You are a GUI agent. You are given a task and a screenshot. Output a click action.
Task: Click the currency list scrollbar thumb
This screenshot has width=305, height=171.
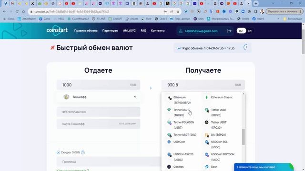click(243, 137)
